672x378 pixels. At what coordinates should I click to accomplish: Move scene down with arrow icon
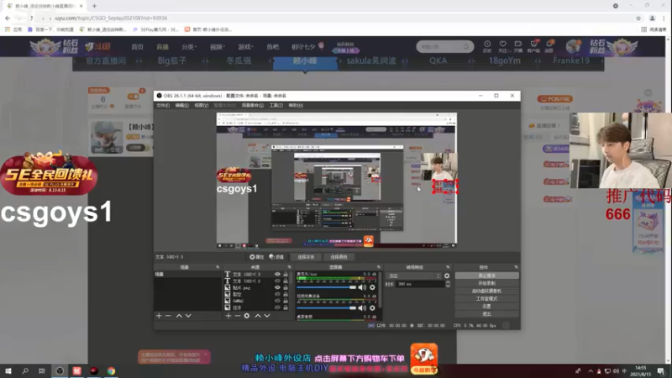188,316
